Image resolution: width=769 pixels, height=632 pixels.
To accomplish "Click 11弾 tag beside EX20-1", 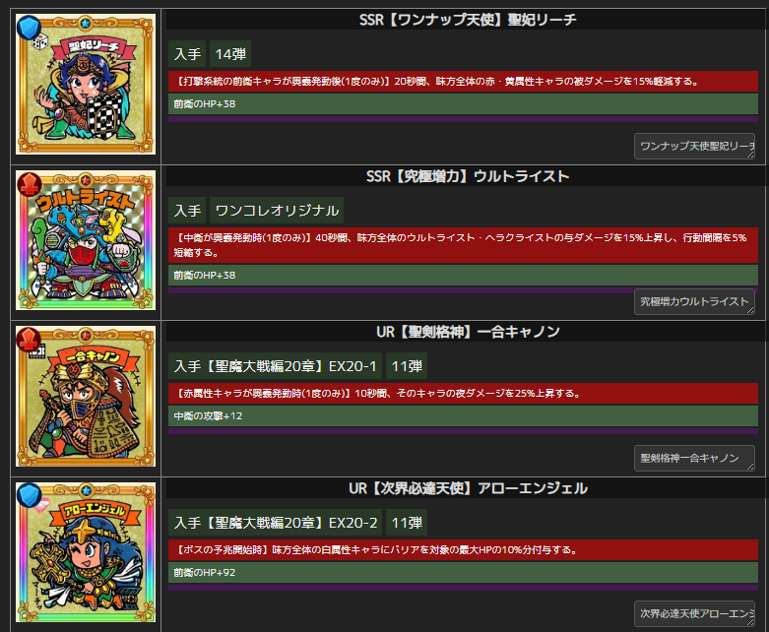I will coord(407,366).
